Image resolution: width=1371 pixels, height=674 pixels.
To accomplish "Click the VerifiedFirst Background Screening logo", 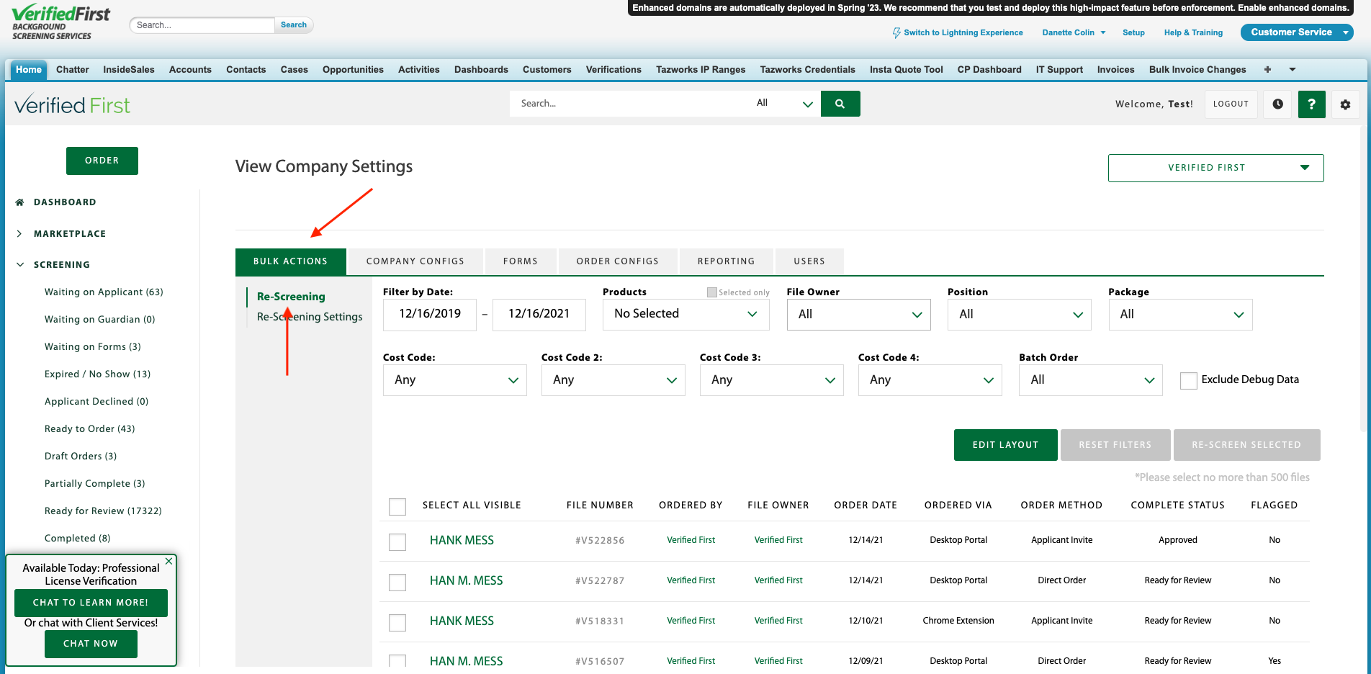I will tap(60, 22).
